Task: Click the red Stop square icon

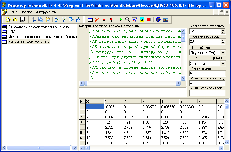Action: (149, 20)
